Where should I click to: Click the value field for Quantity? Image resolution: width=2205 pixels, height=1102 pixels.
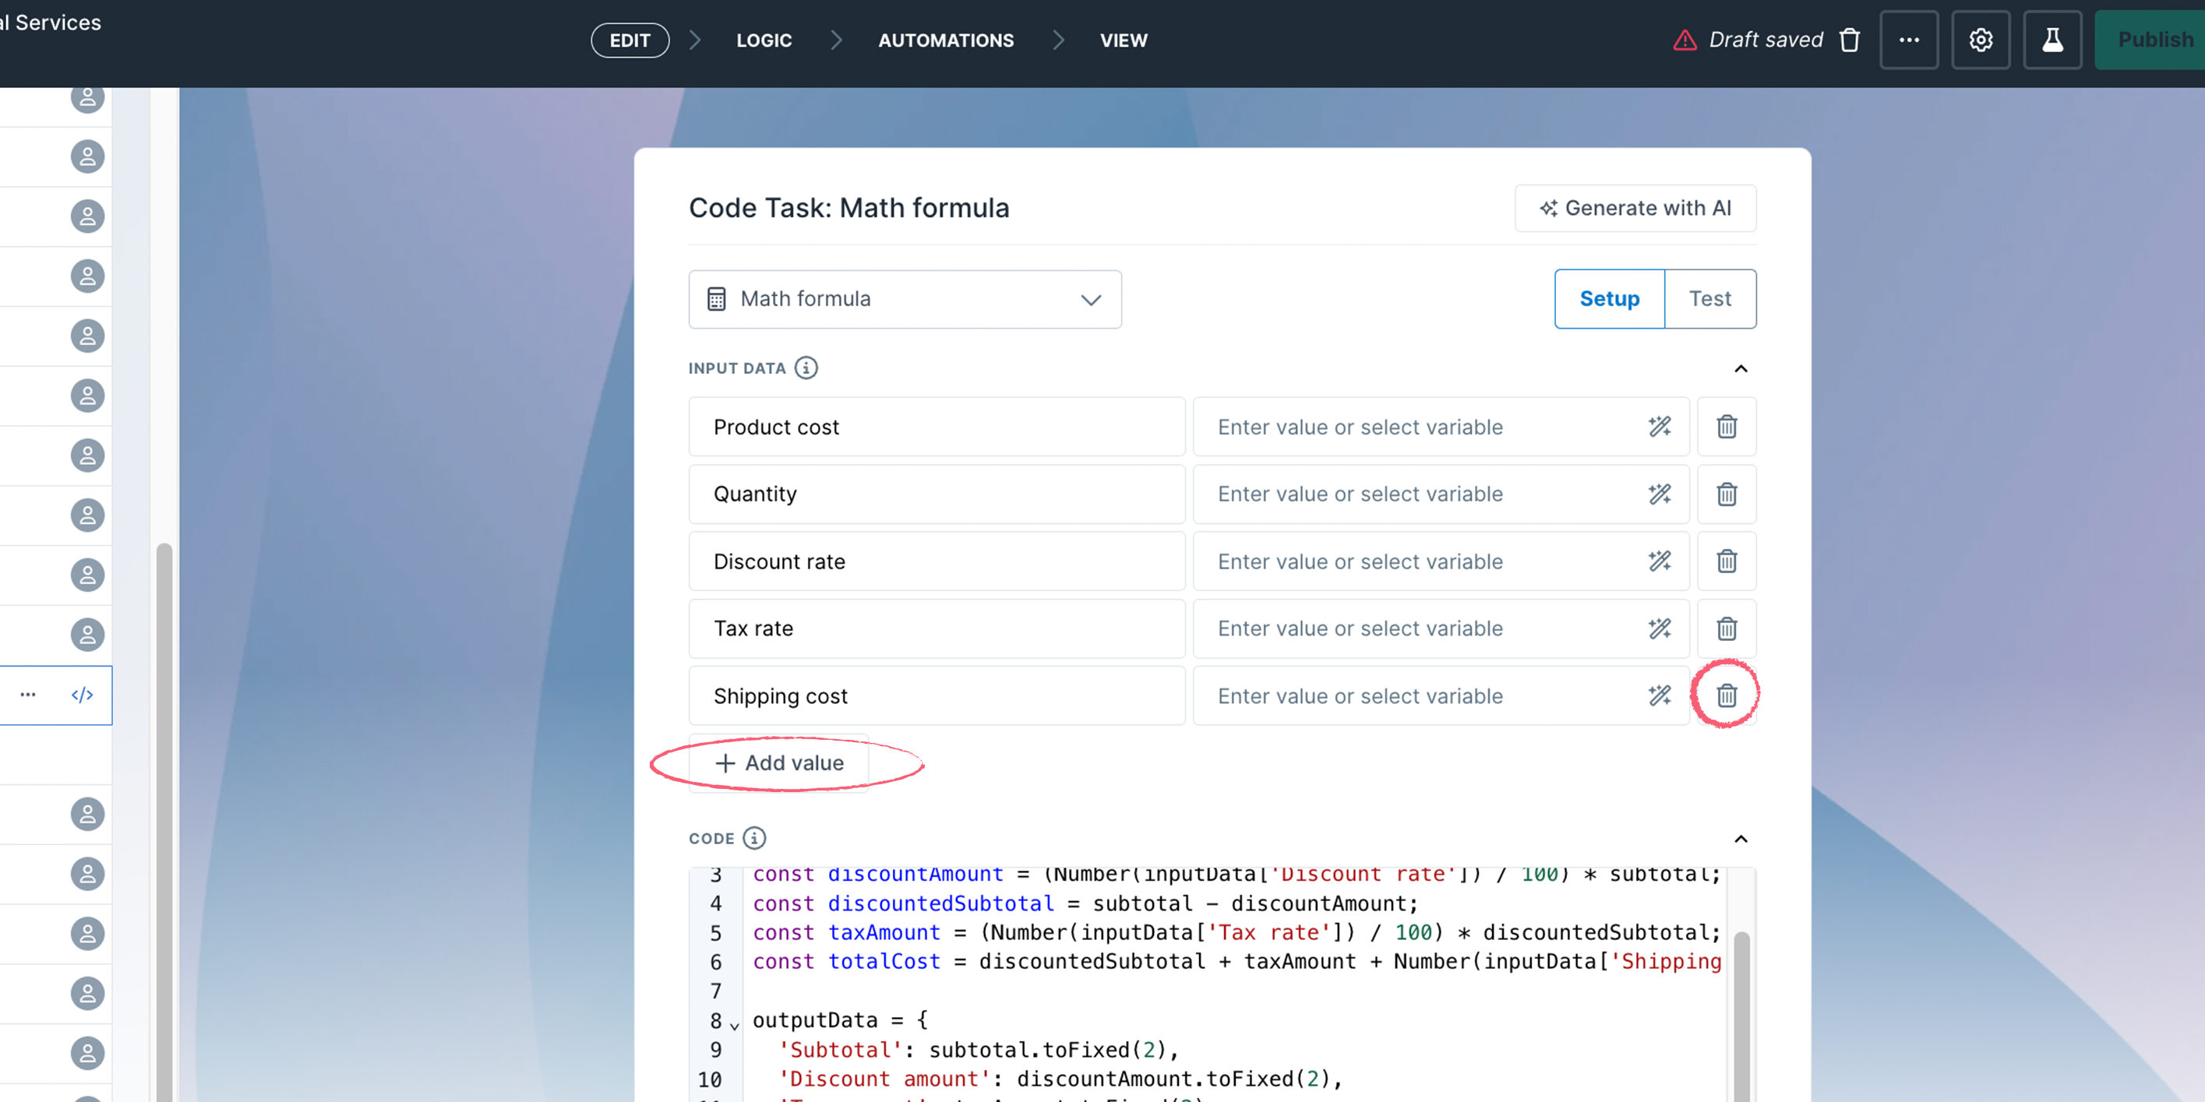coord(1441,494)
